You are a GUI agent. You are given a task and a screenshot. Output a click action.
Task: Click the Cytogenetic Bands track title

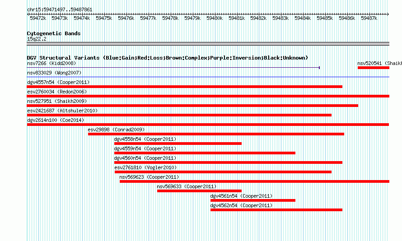tap(54, 33)
